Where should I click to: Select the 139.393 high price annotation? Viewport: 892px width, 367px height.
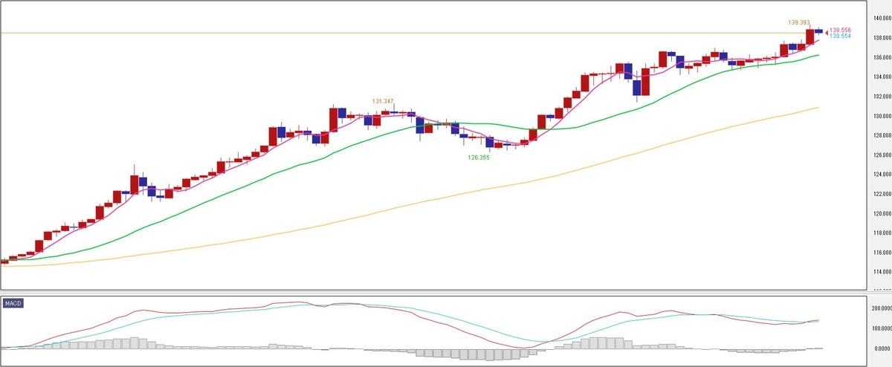click(800, 23)
